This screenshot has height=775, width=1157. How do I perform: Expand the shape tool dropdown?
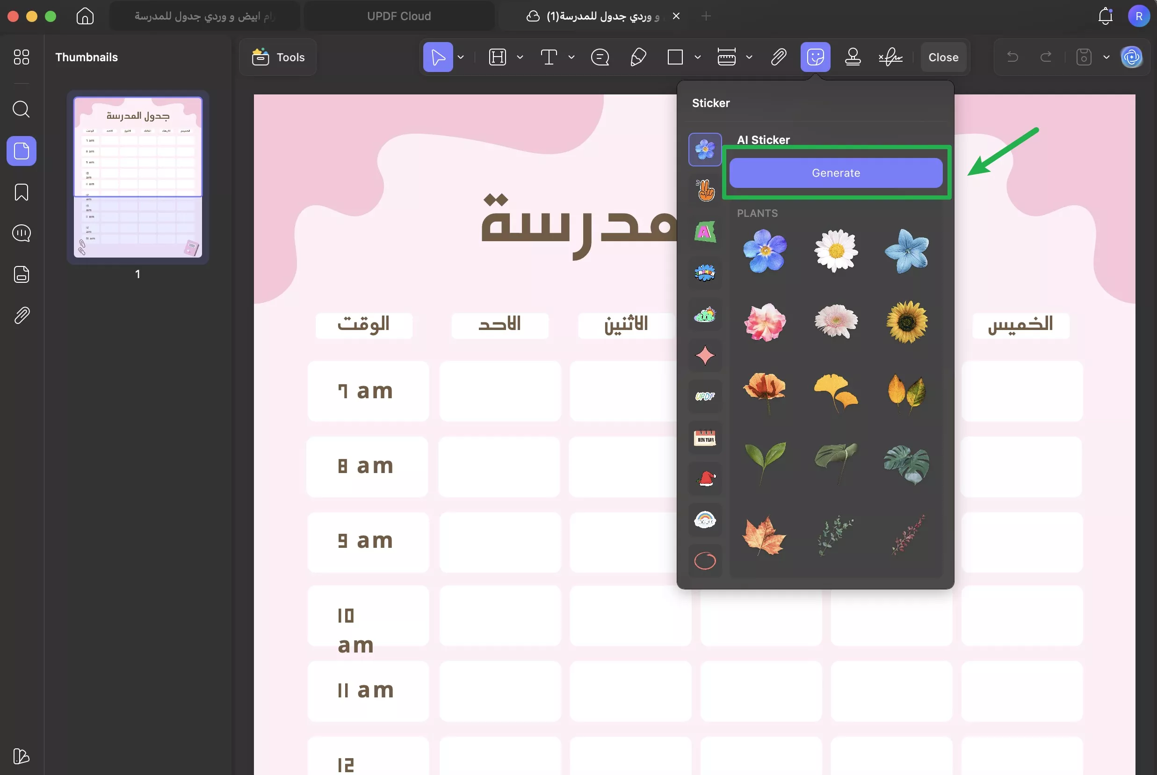point(698,57)
